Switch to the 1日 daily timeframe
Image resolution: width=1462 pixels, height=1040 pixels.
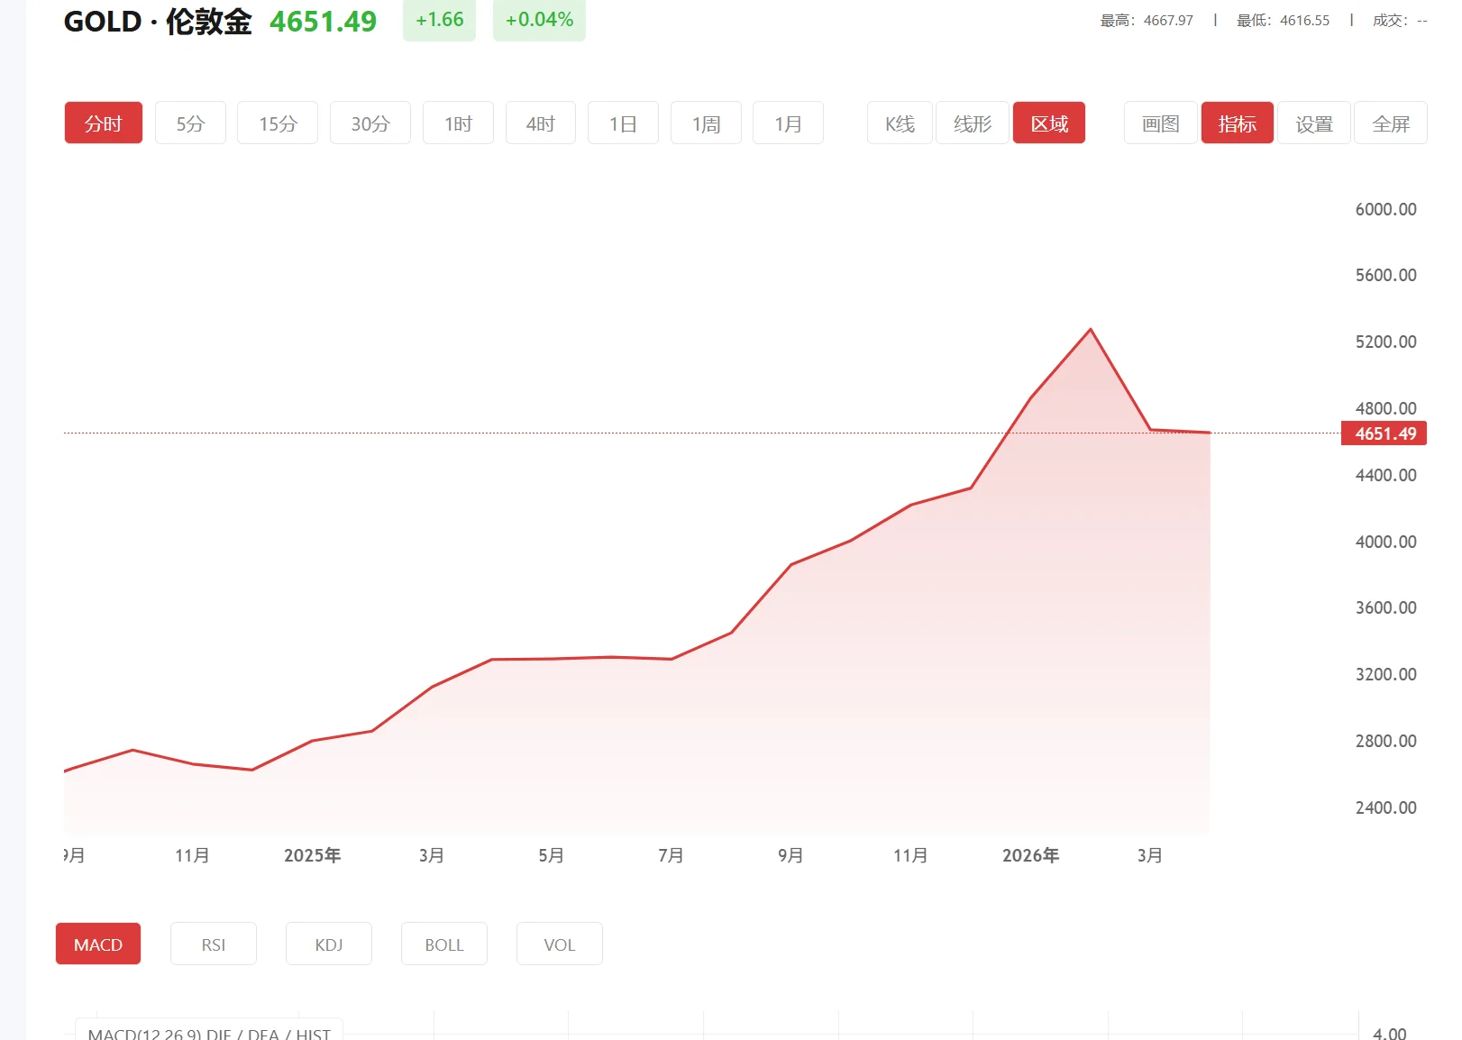pos(622,123)
